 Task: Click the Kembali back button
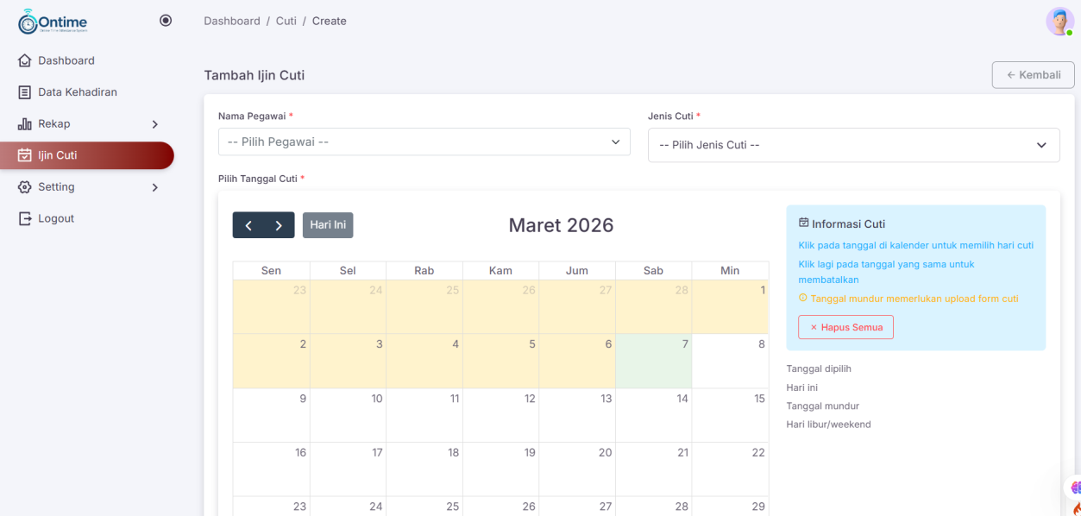pos(1033,75)
